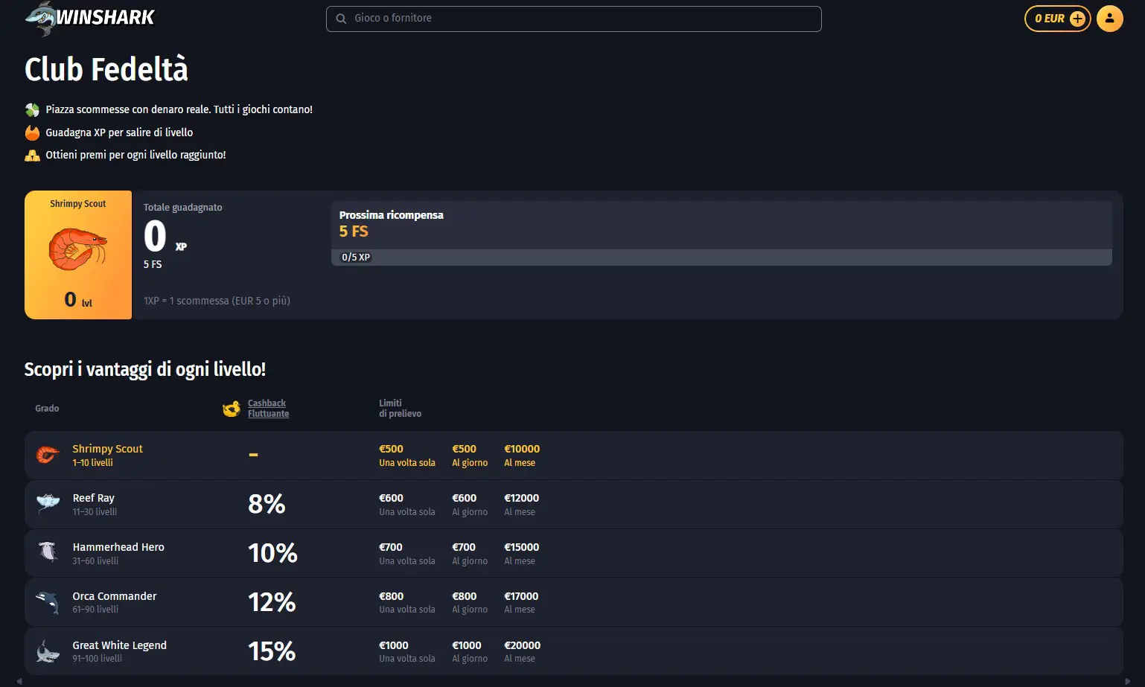Viewport: 1145px width, 687px height.
Task: Select the Hammerhead Hero level name
Action: click(x=118, y=547)
